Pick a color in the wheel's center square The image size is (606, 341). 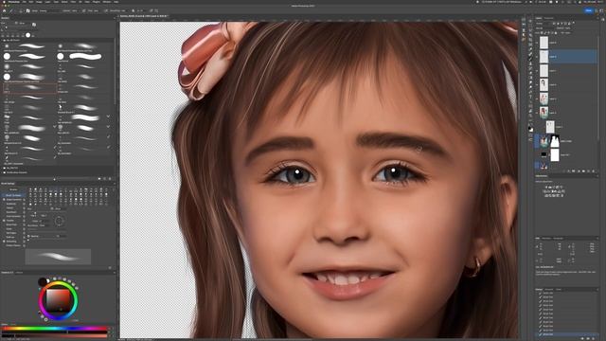pos(58,300)
